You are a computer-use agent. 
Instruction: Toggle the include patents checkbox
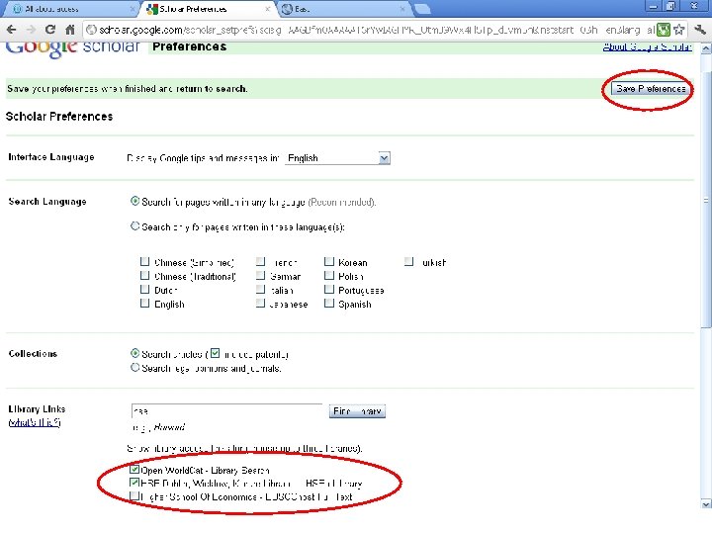216,353
